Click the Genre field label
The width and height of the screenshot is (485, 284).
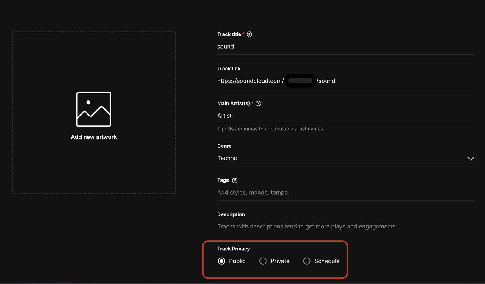pyautogui.click(x=224, y=146)
